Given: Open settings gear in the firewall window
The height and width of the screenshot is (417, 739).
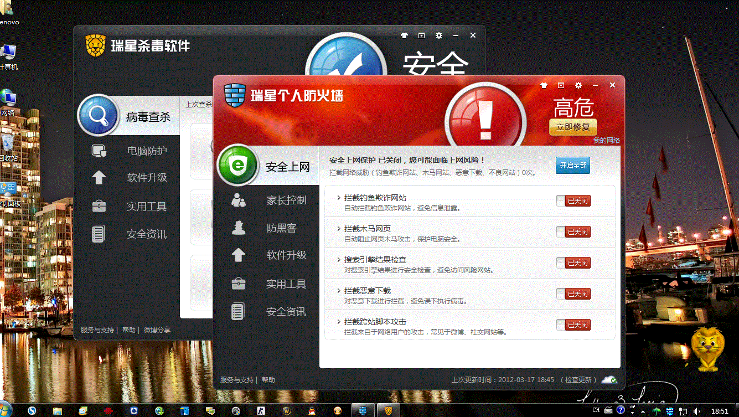Looking at the screenshot, I should coord(578,85).
